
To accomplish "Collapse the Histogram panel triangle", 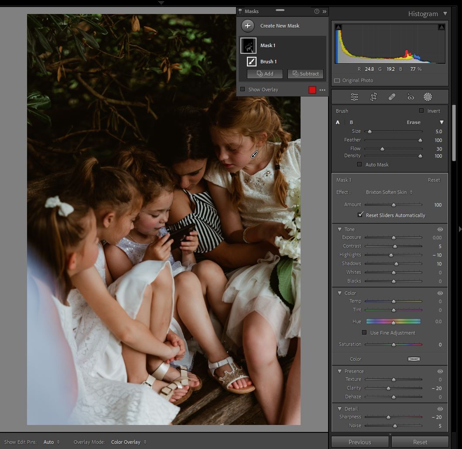I will click(x=445, y=14).
